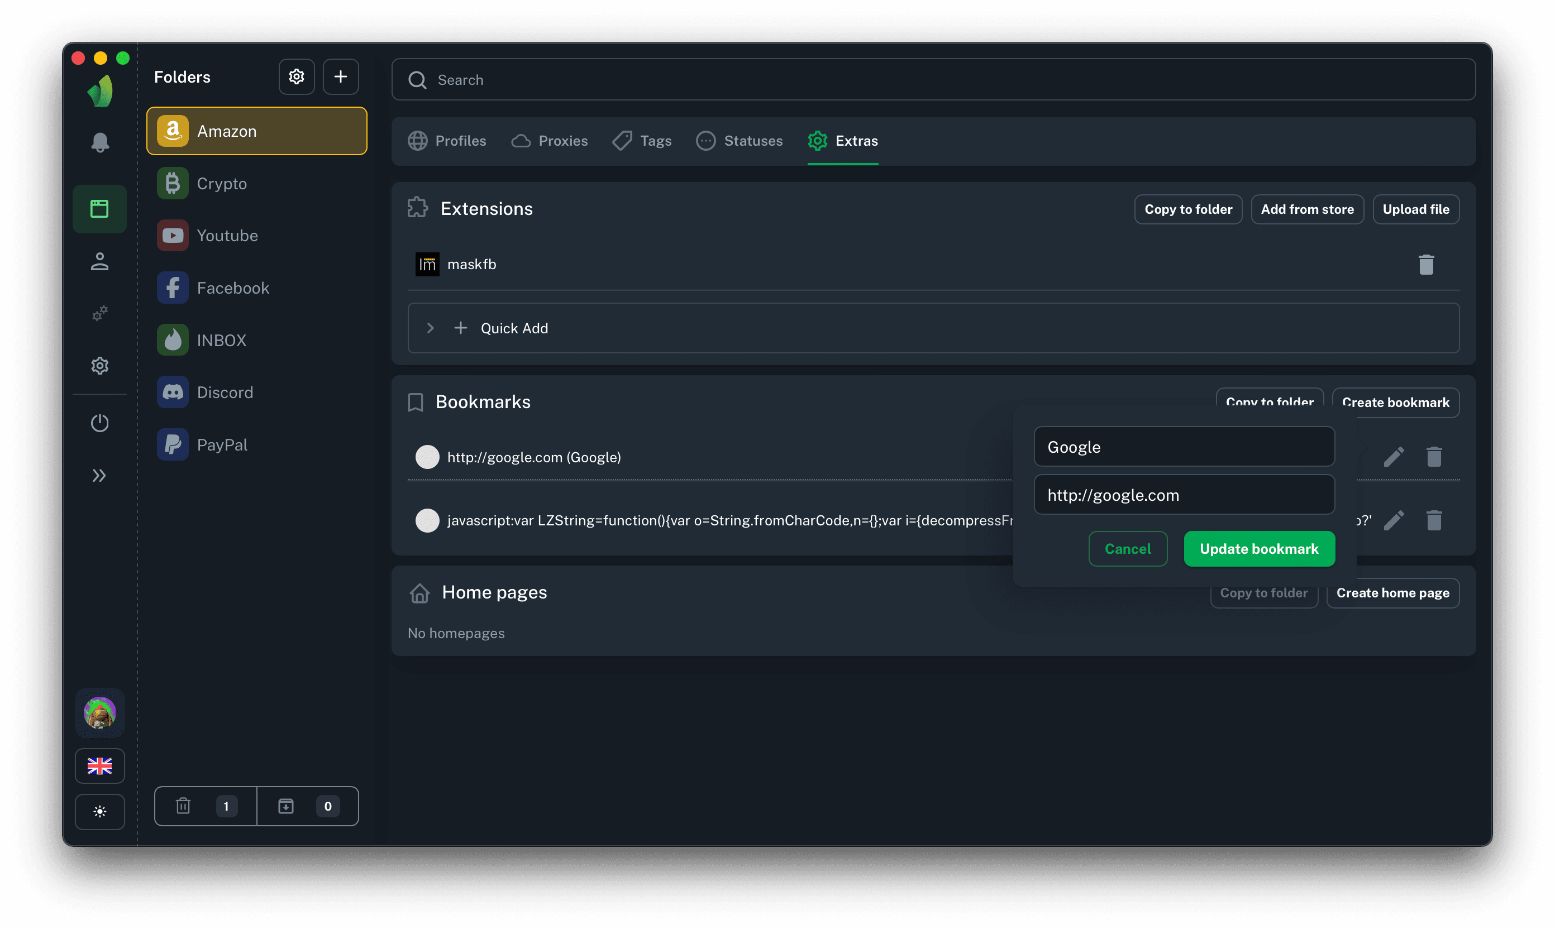
Task: Click the notifications bell icon
Action: pos(99,142)
